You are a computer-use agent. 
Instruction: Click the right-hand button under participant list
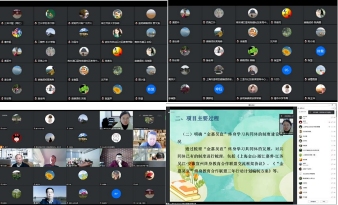pyautogui.click(x=324, y=202)
